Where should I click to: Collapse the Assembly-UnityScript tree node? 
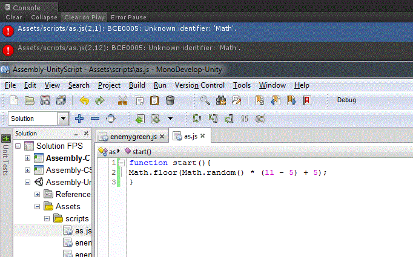tap(27, 182)
